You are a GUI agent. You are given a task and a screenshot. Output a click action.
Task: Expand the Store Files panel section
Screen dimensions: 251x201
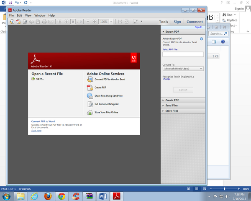click(163, 111)
